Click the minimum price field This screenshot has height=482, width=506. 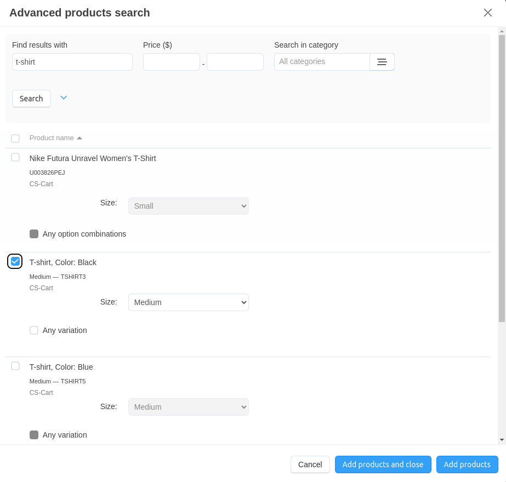tap(172, 62)
